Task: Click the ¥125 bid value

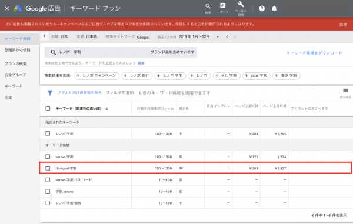Action: [x=254, y=157]
